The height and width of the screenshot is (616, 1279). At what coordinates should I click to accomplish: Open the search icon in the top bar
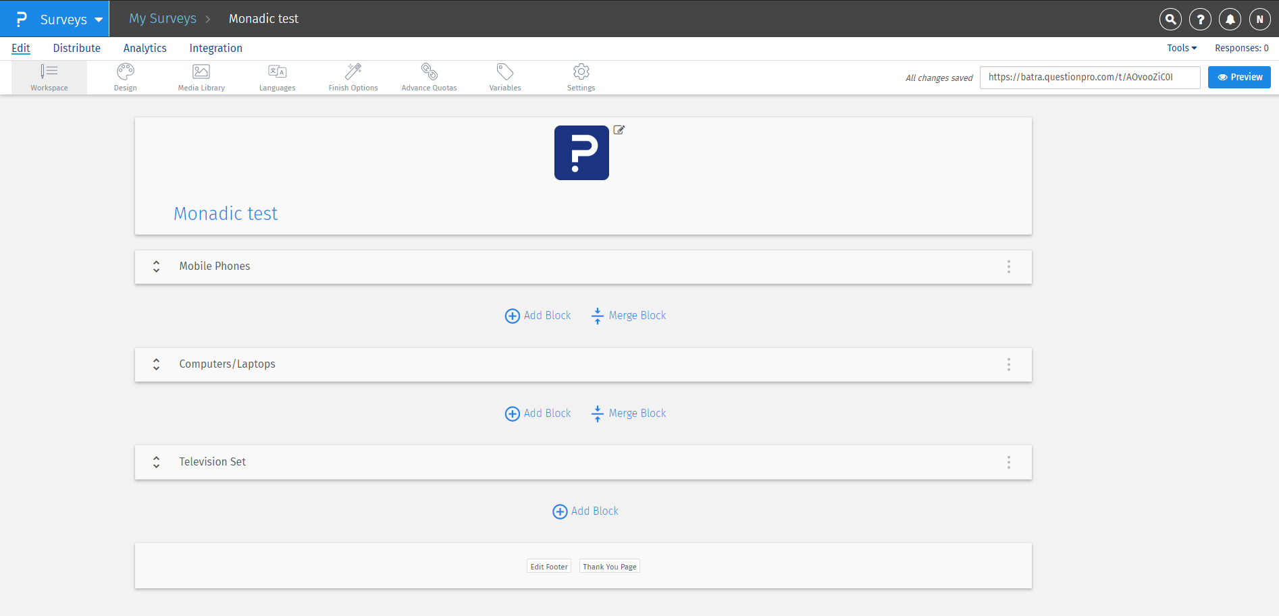tap(1170, 19)
